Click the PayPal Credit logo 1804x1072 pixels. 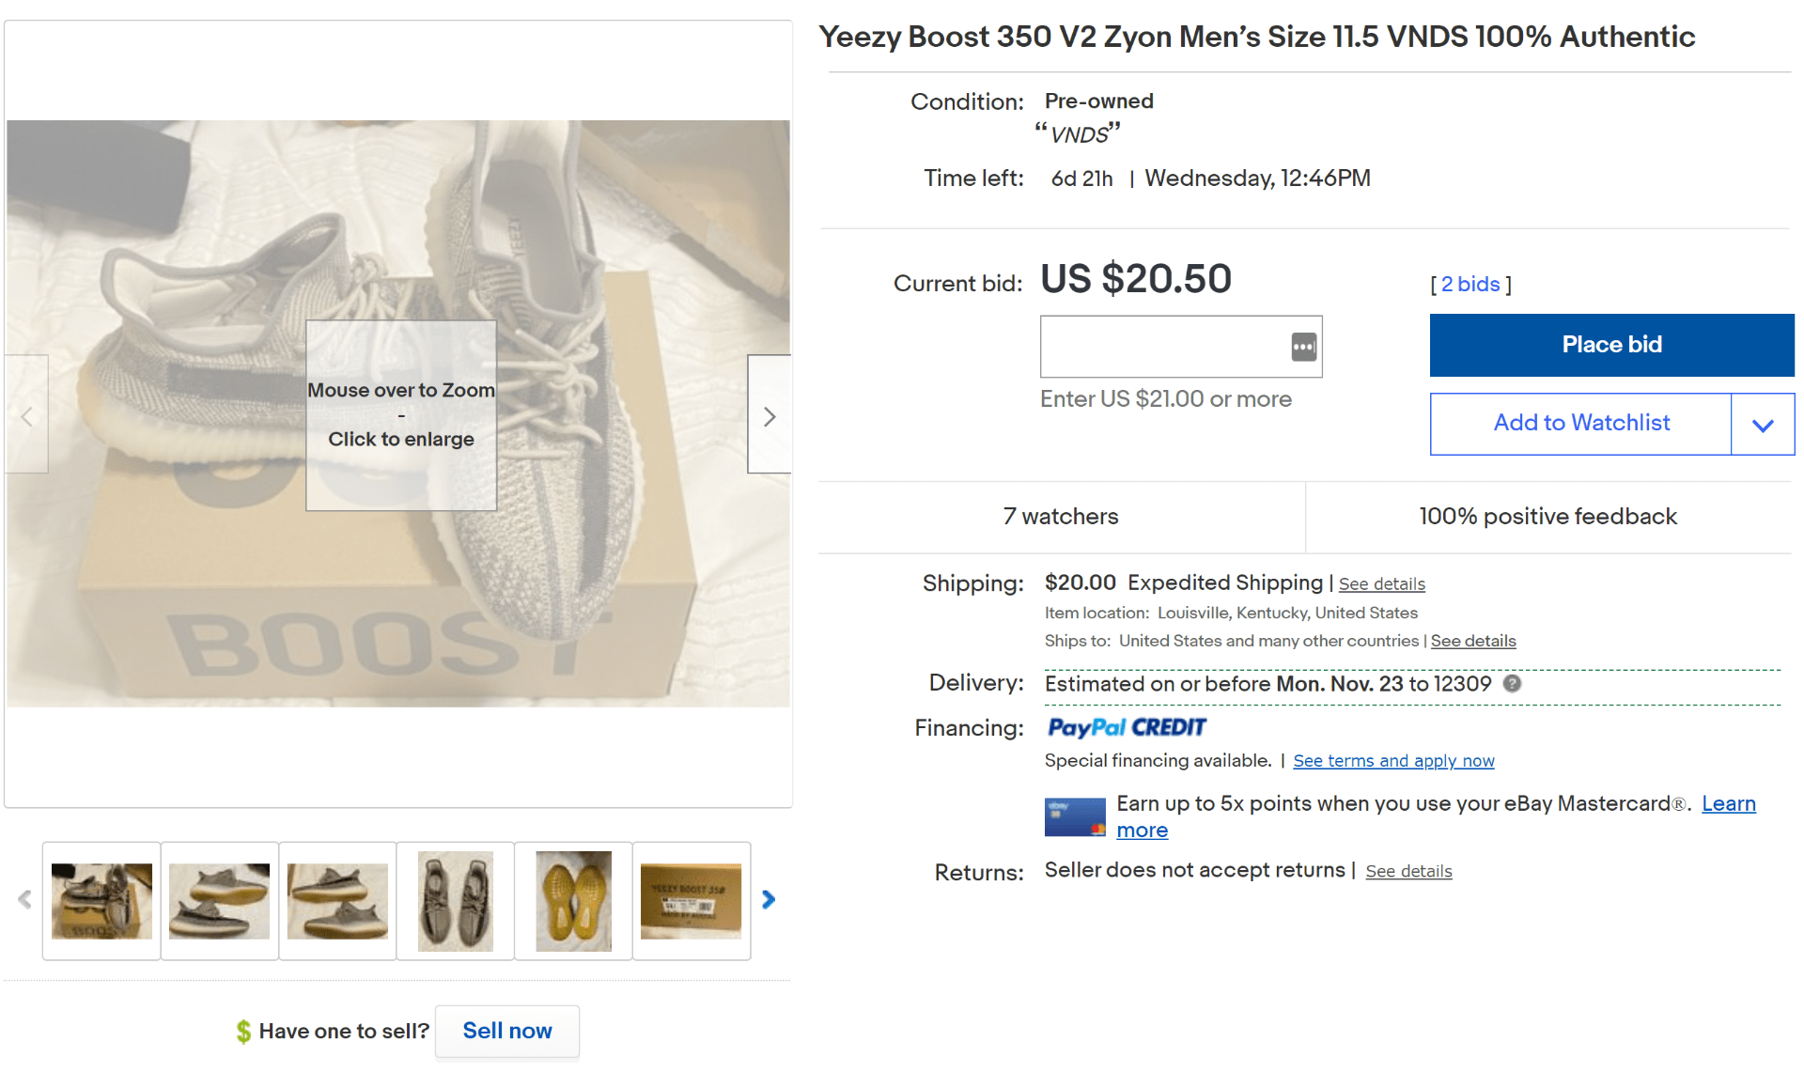[1126, 727]
